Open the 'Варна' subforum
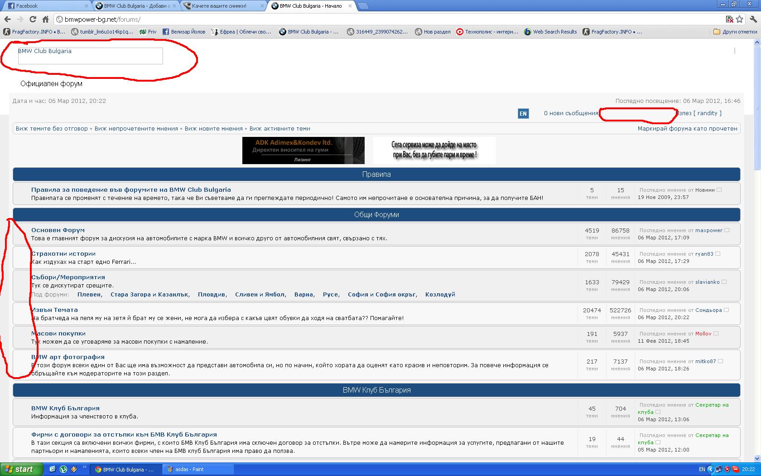 point(303,295)
